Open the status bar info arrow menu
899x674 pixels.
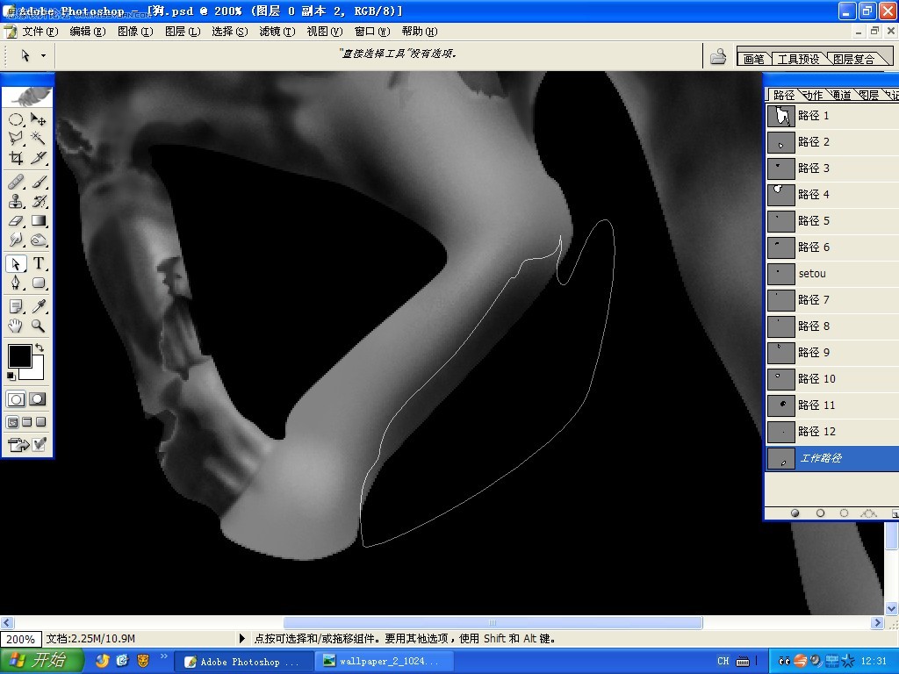[x=241, y=638]
